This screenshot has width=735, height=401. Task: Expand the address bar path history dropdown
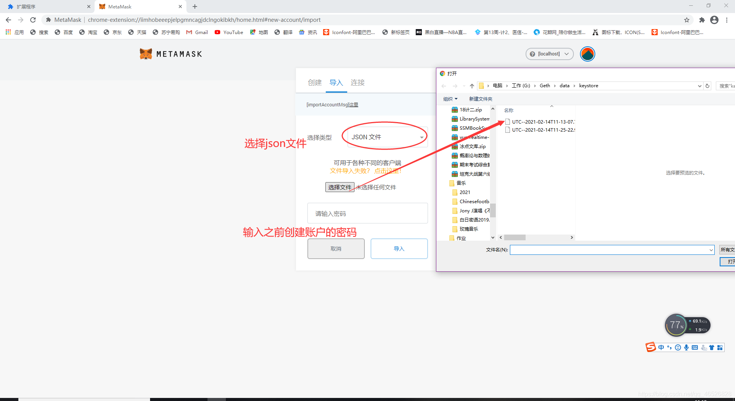pyautogui.click(x=700, y=86)
